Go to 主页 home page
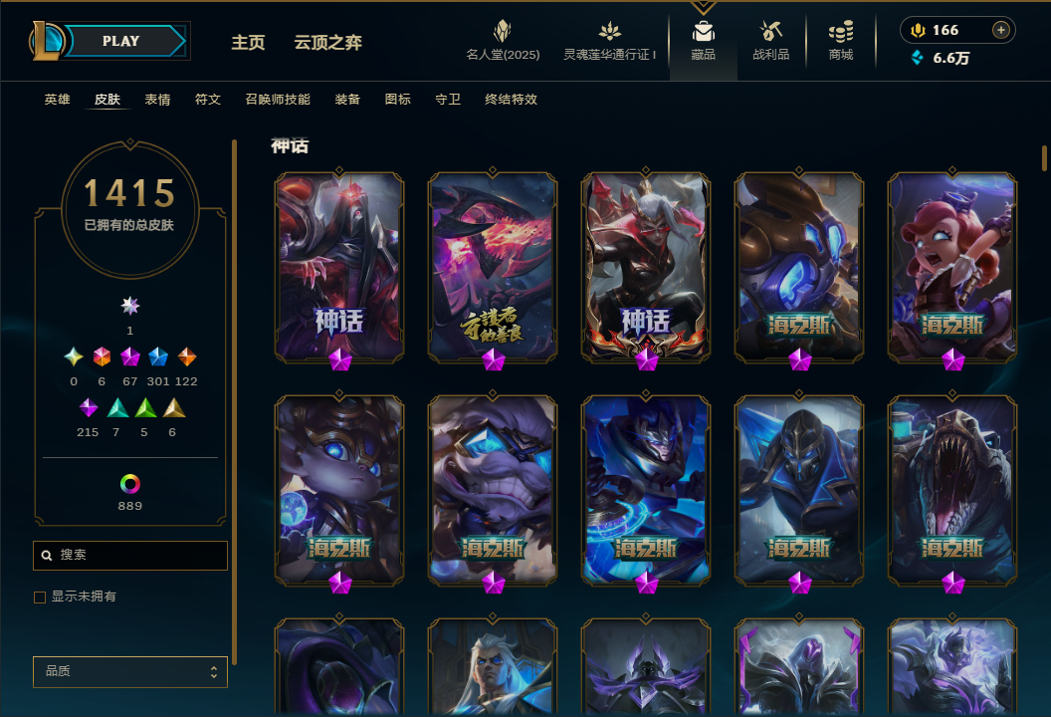 coord(248,42)
